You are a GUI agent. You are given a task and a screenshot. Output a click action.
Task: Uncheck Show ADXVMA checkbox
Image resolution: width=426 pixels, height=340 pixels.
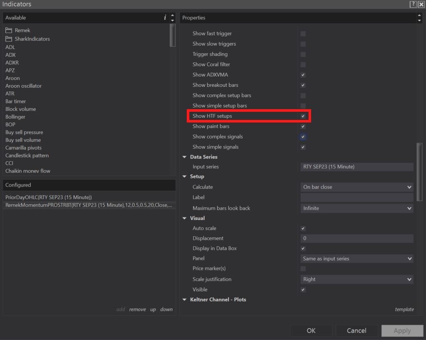303,75
